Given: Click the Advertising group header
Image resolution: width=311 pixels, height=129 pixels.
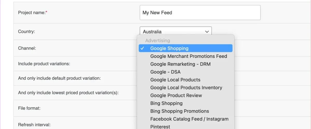Looking at the screenshot, I should point(157,41).
